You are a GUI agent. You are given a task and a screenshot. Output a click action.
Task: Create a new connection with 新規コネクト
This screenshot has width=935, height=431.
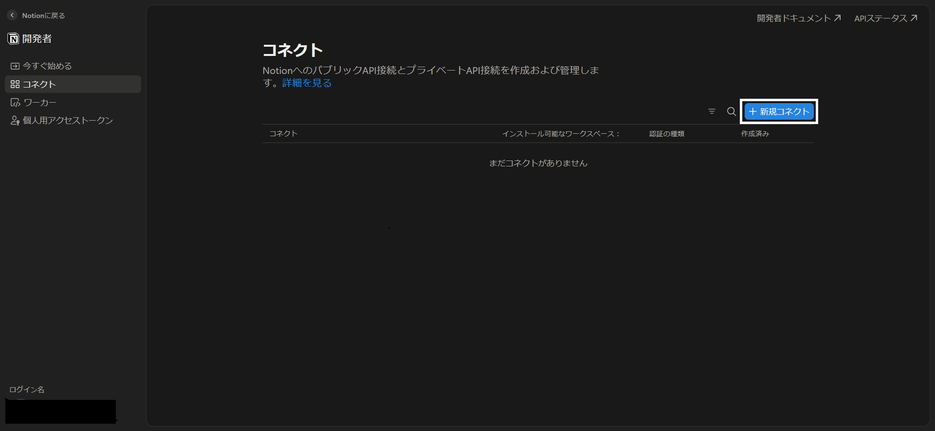point(779,111)
